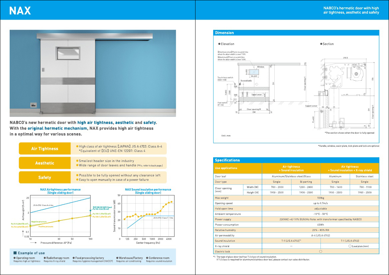Click the circle mark in Electric lock row
The width and height of the screenshot is (389, 275).
(x=321, y=251)
